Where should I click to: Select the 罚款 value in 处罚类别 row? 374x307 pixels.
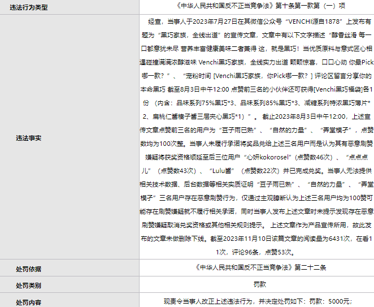coord(256,286)
